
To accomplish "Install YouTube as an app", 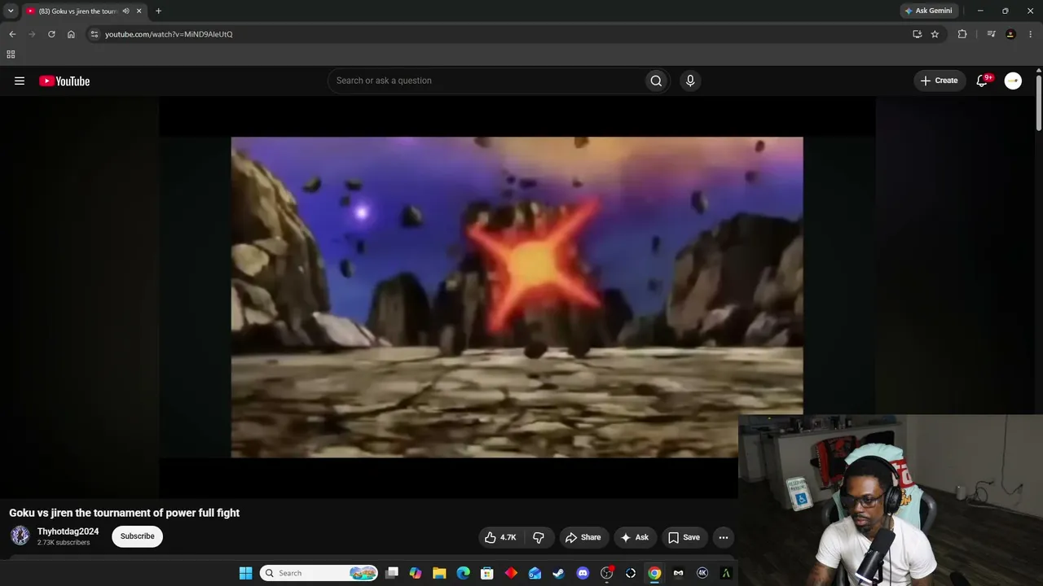I will click(917, 34).
